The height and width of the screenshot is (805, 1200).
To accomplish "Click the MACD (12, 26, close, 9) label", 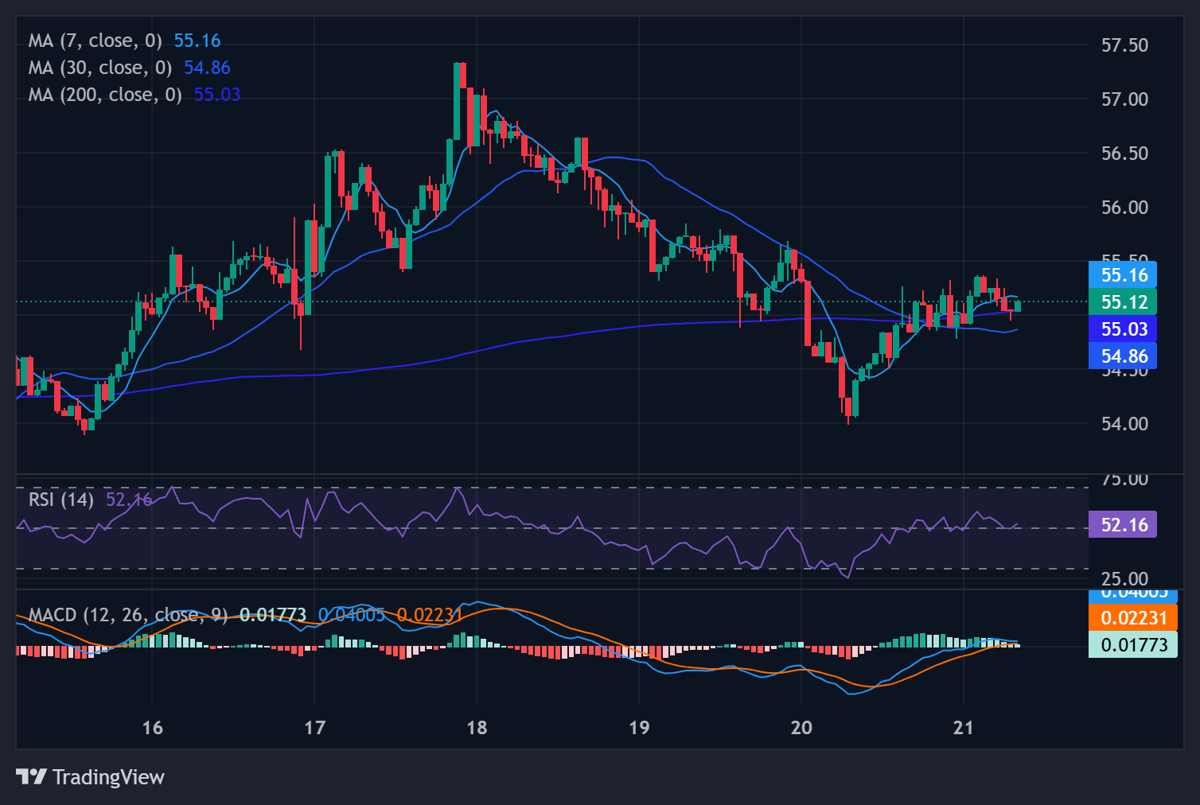I will click(x=127, y=615).
